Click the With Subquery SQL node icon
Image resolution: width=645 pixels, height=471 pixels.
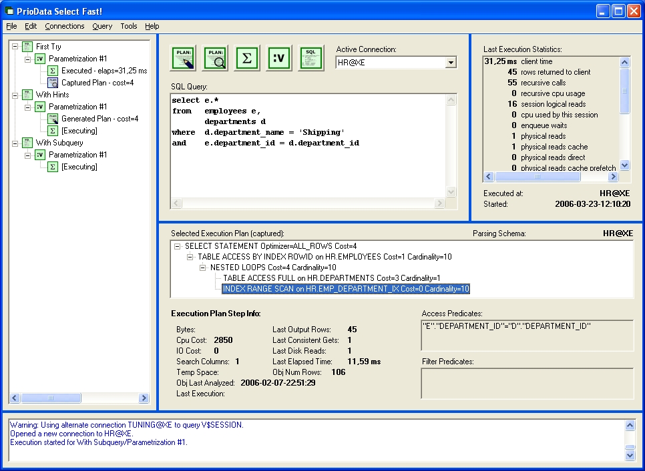tap(27, 143)
